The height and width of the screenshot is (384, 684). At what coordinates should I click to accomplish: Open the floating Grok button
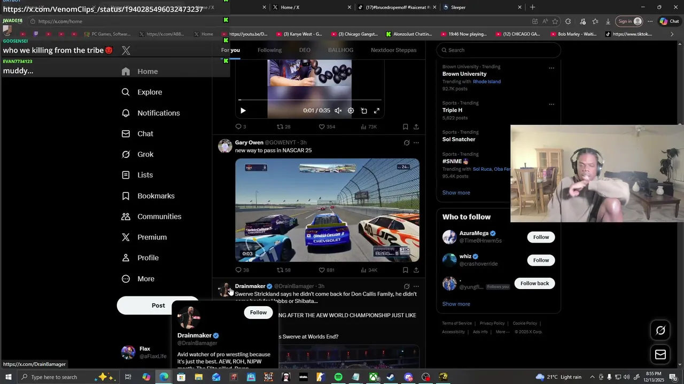coord(660,331)
